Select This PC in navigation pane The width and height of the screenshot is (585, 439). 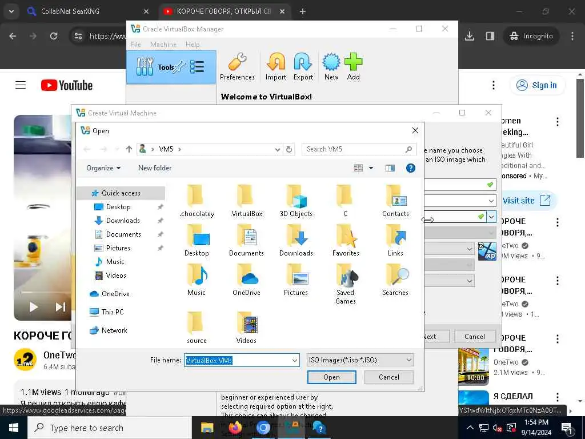coord(113,312)
